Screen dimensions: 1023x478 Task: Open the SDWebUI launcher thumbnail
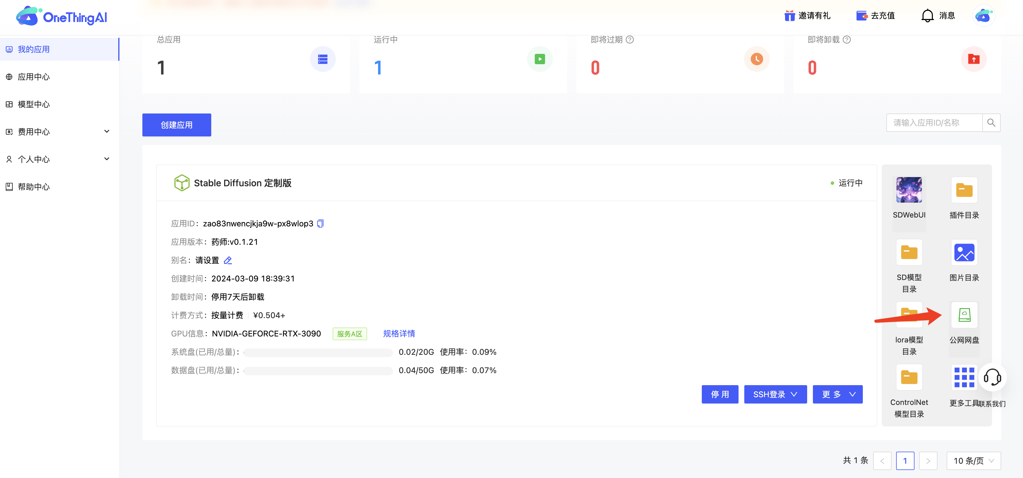[909, 190]
